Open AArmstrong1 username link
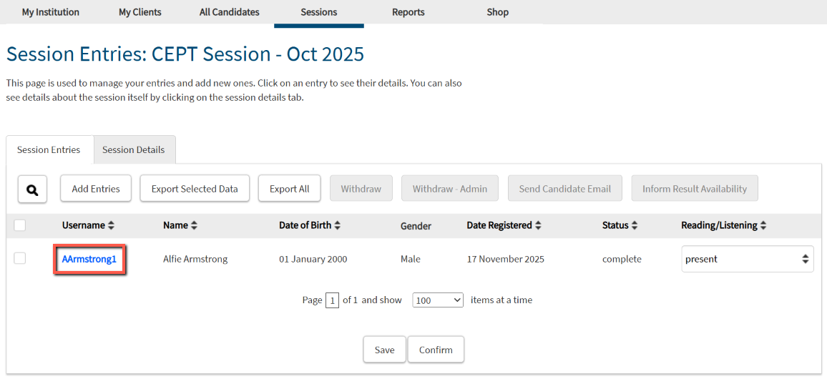The width and height of the screenshot is (827, 379). (89, 259)
